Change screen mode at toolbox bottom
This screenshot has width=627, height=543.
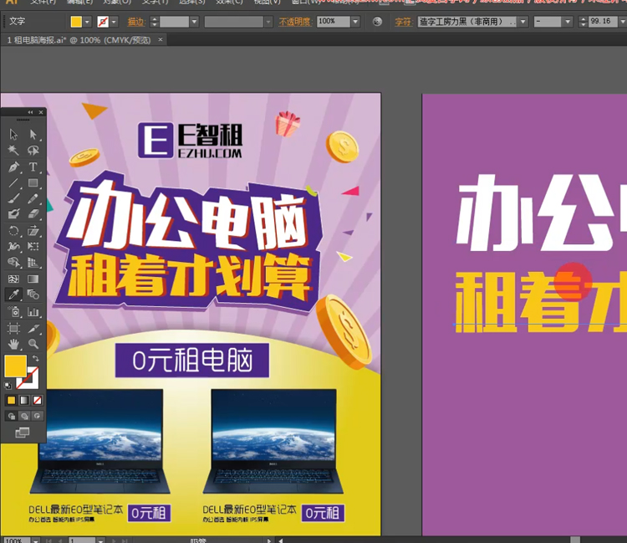tap(23, 433)
